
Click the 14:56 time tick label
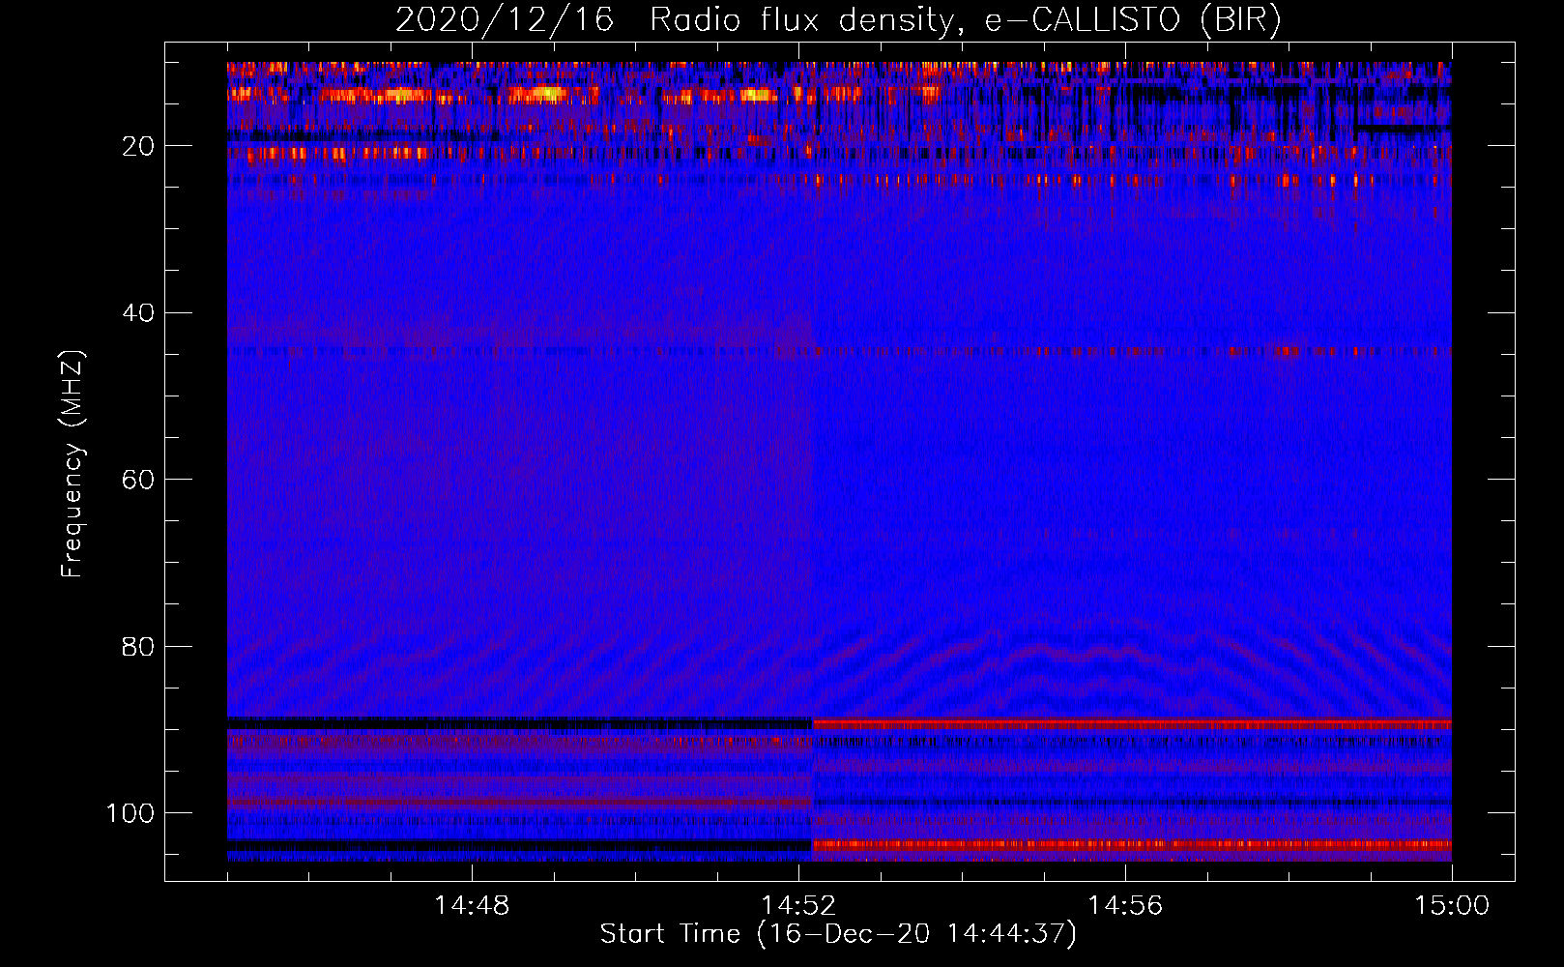pos(1125,906)
